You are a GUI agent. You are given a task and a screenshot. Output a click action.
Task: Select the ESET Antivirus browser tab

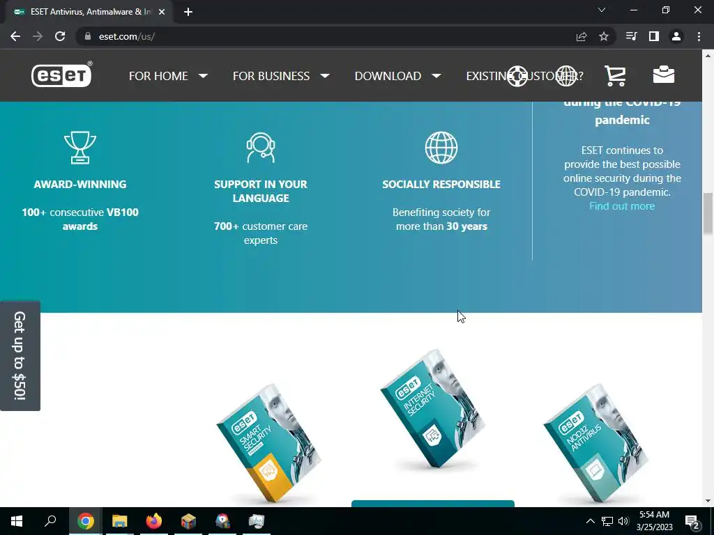pos(89,12)
